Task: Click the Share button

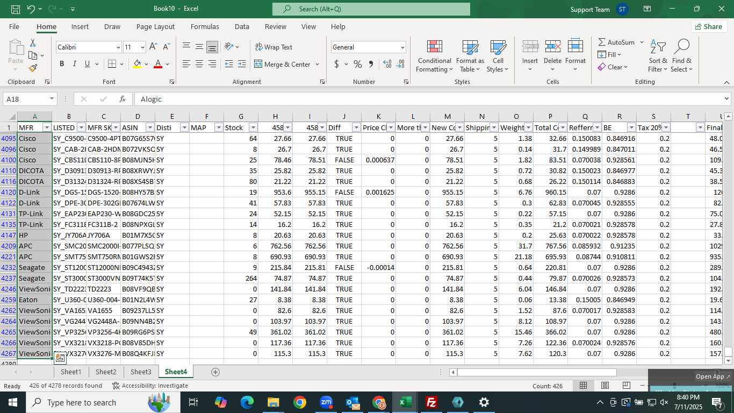Action: (709, 26)
